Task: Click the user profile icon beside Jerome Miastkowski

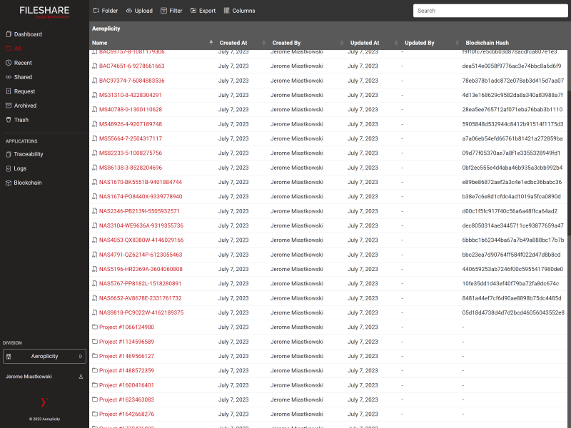Action: click(x=81, y=377)
